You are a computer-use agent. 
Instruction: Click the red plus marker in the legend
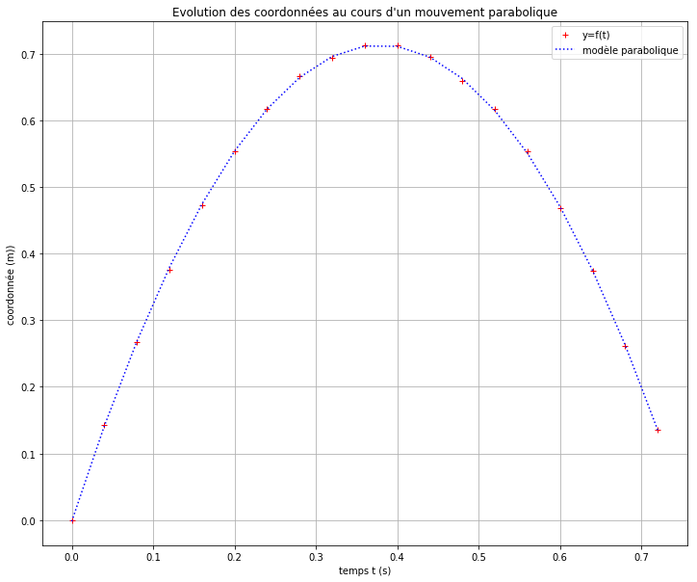pyautogui.click(x=565, y=35)
